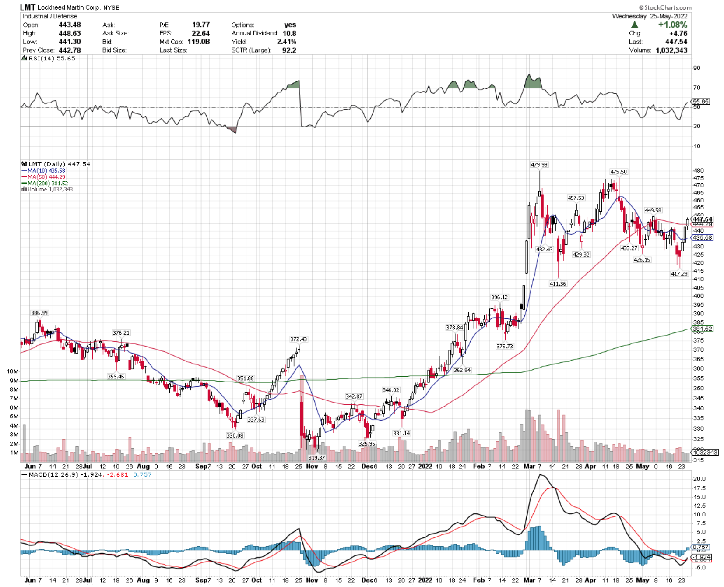This screenshot has height=587, width=724.
Task: Click the green up-triangle change indicator
Action: pyautogui.click(x=634, y=25)
